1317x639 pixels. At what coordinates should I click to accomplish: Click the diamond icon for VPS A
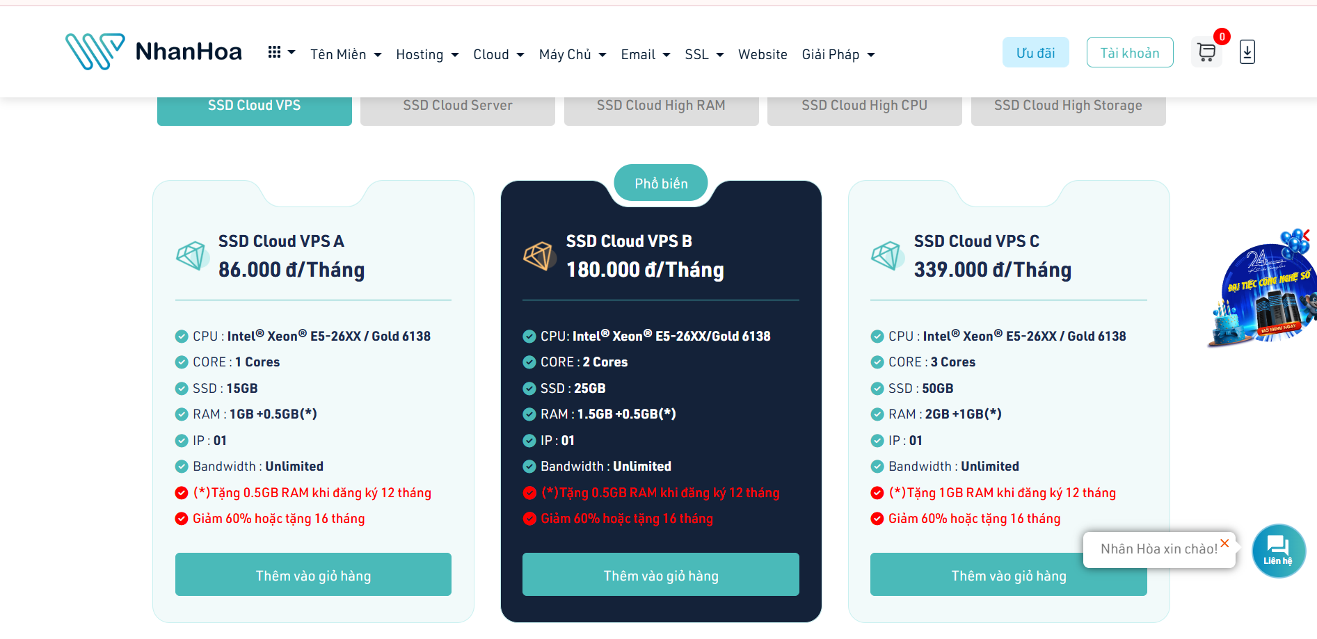pyautogui.click(x=191, y=256)
